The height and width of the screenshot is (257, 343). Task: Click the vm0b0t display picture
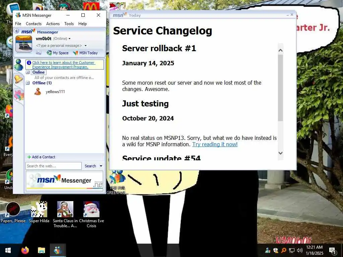pos(24,44)
